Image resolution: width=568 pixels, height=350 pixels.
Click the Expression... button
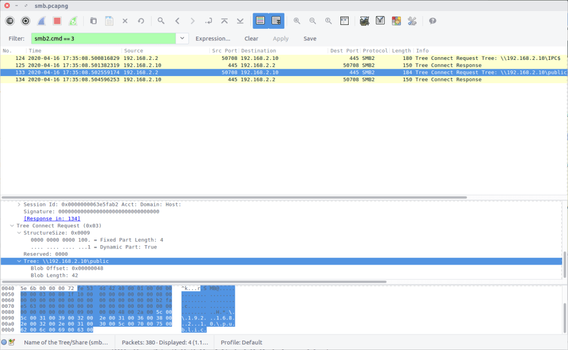click(213, 39)
